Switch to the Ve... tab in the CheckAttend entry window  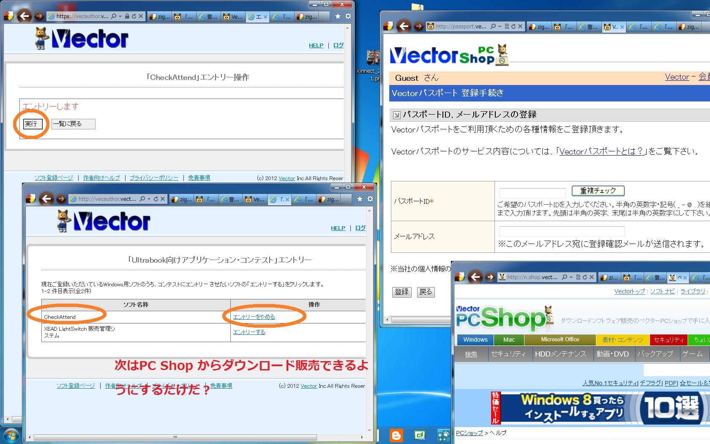tap(233, 16)
